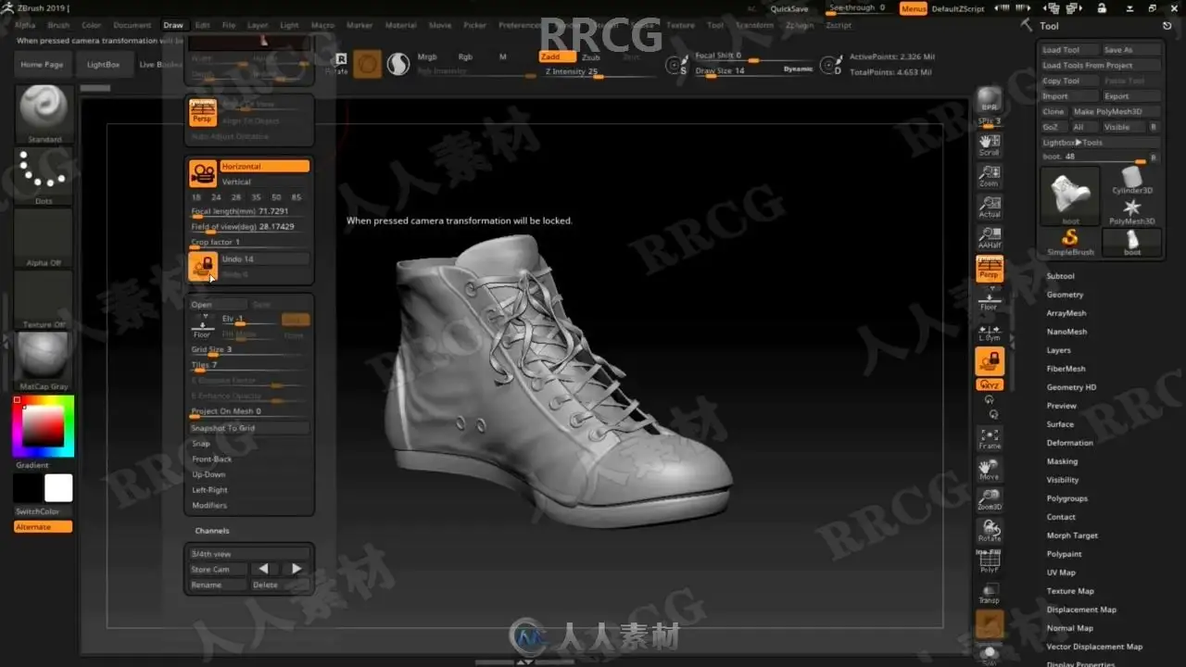The width and height of the screenshot is (1186, 667).
Task: Open the Transform menu
Action: (x=754, y=25)
